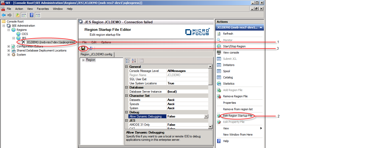This screenshot has height=148, width=371.
Task: Click the editor help icon beside the Save icon
Action: tap(90, 48)
